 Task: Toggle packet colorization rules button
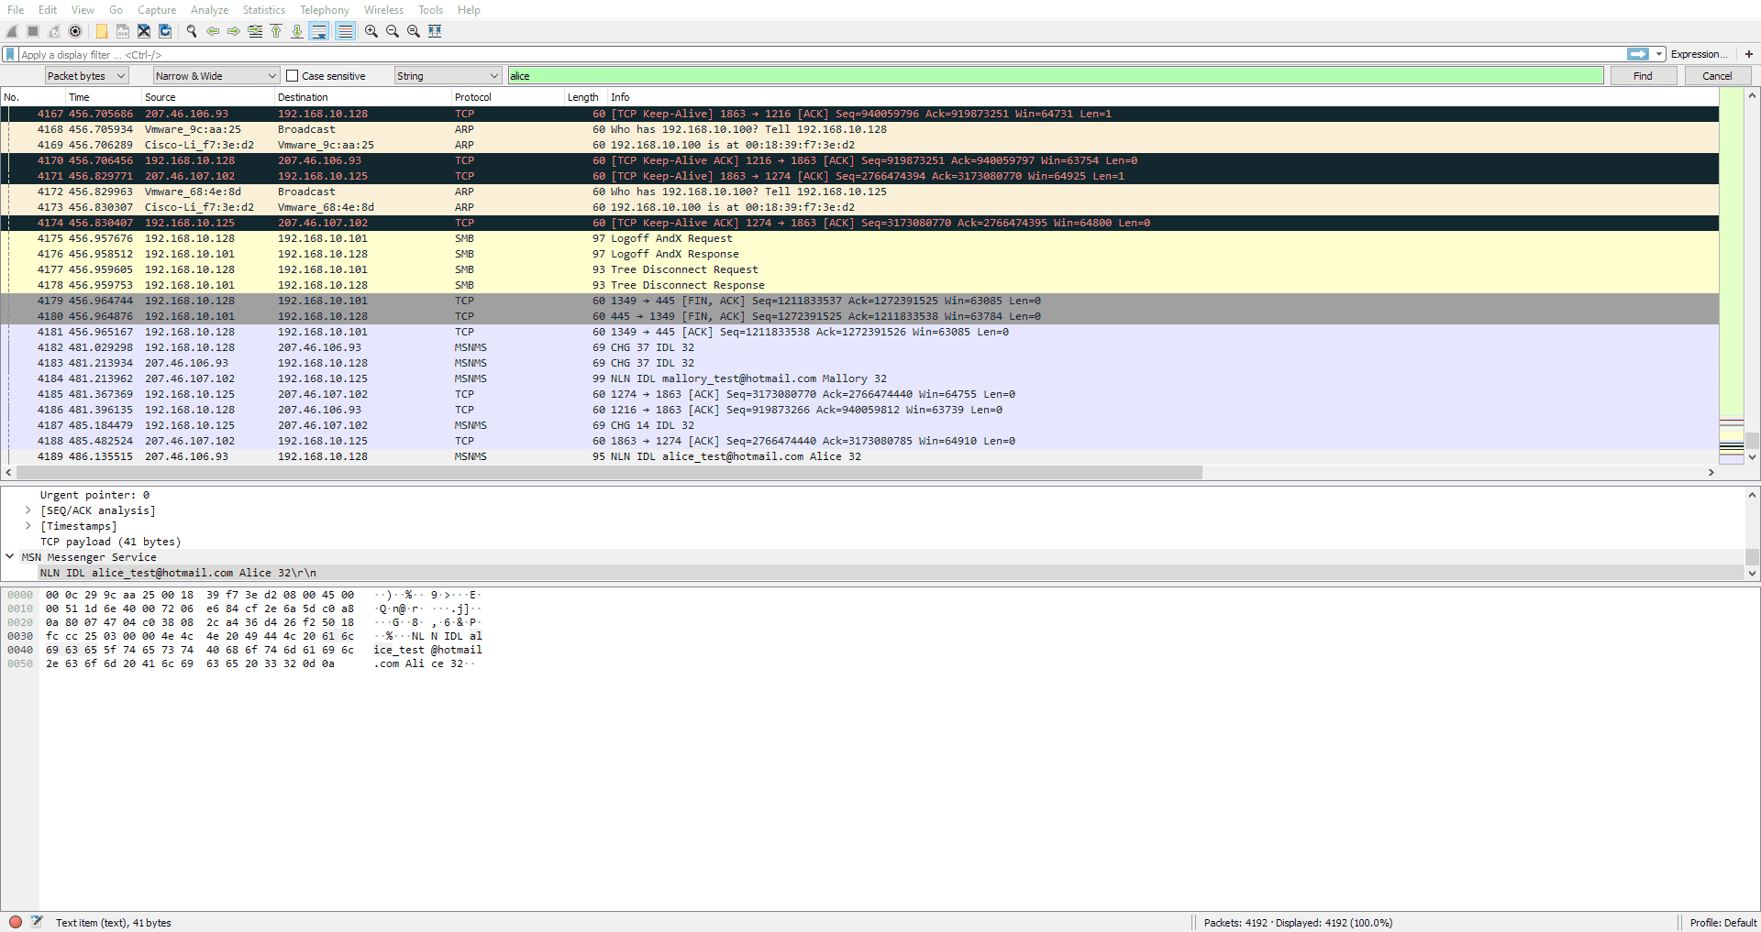345,31
